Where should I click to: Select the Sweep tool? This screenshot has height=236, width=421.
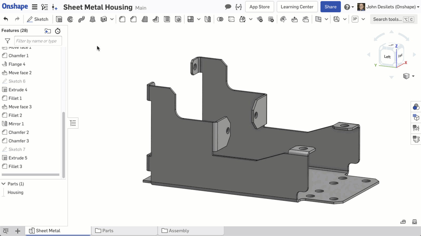point(81,19)
